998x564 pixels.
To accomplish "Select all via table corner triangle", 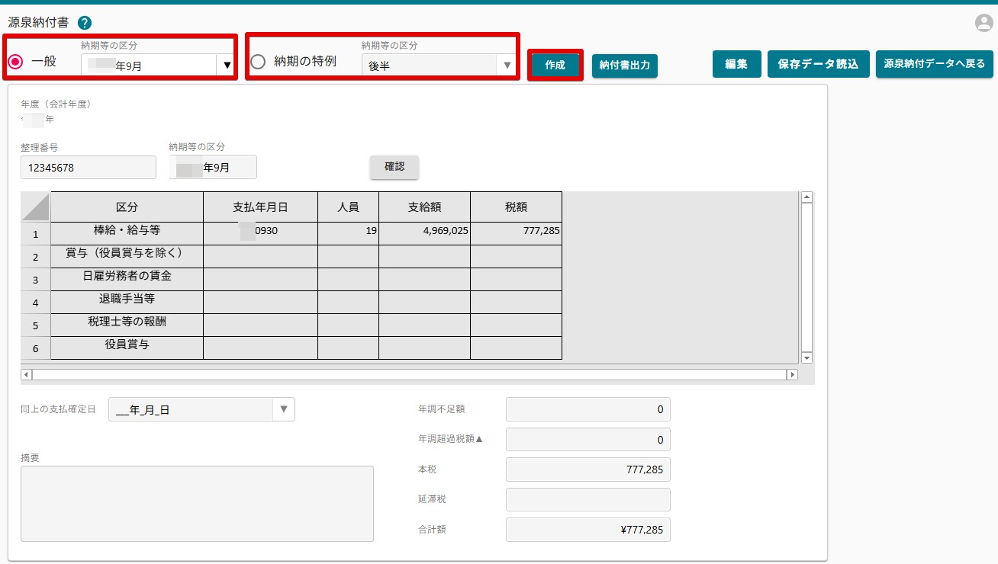I will 36,207.
